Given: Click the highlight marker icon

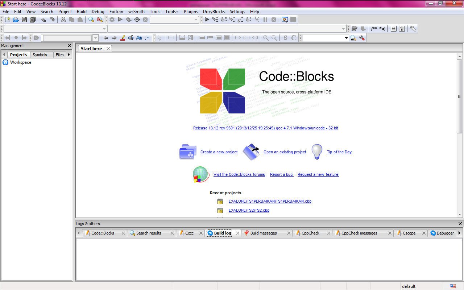Looking at the screenshot, I should 123,38.
